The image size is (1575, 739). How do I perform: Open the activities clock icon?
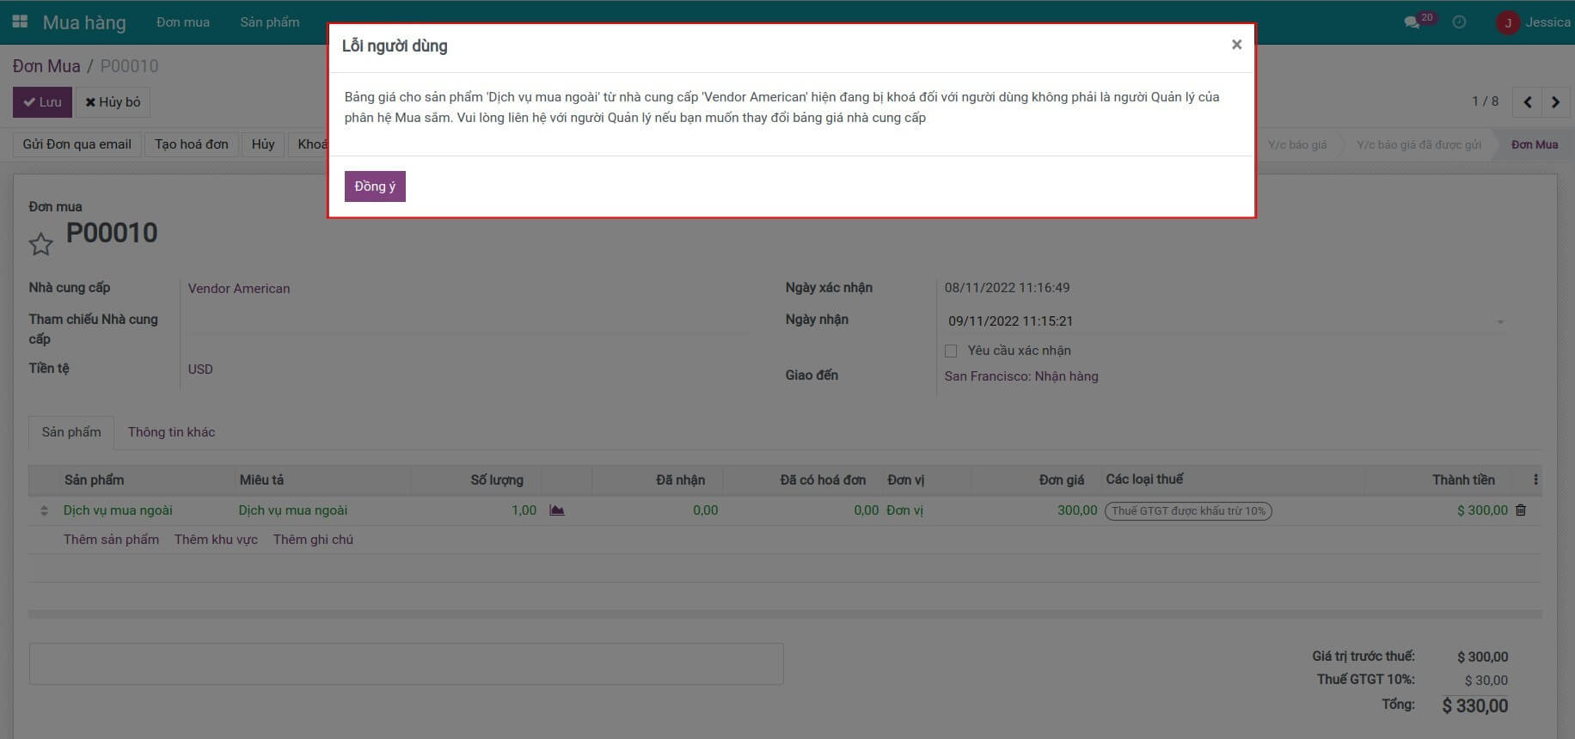click(x=1459, y=22)
